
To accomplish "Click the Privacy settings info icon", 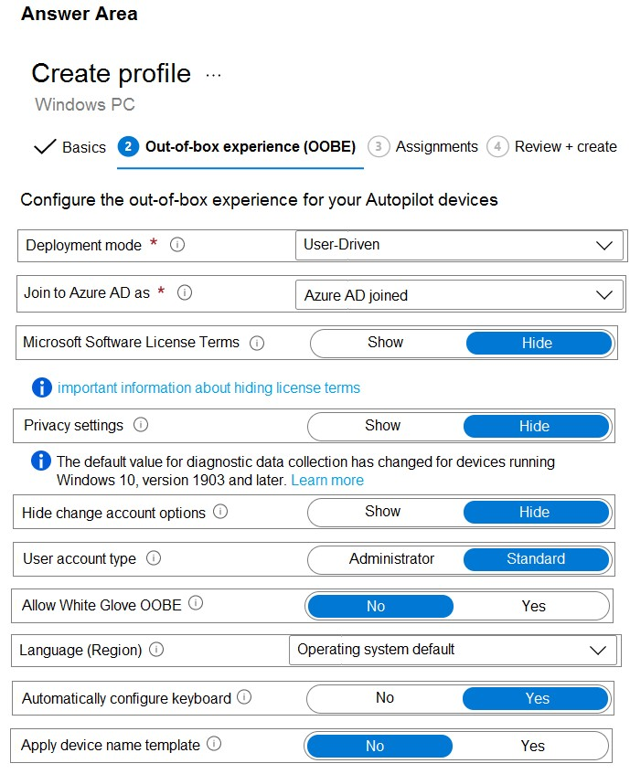I will (x=141, y=425).
